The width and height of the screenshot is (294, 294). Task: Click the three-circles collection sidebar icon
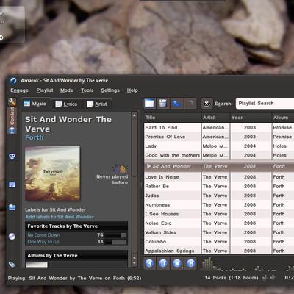[12, 157]
